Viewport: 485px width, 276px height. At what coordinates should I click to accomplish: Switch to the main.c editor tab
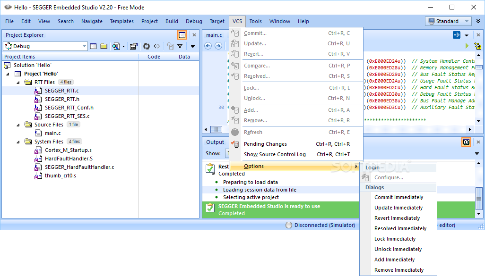pyautogui.click(x=214, y=35)
